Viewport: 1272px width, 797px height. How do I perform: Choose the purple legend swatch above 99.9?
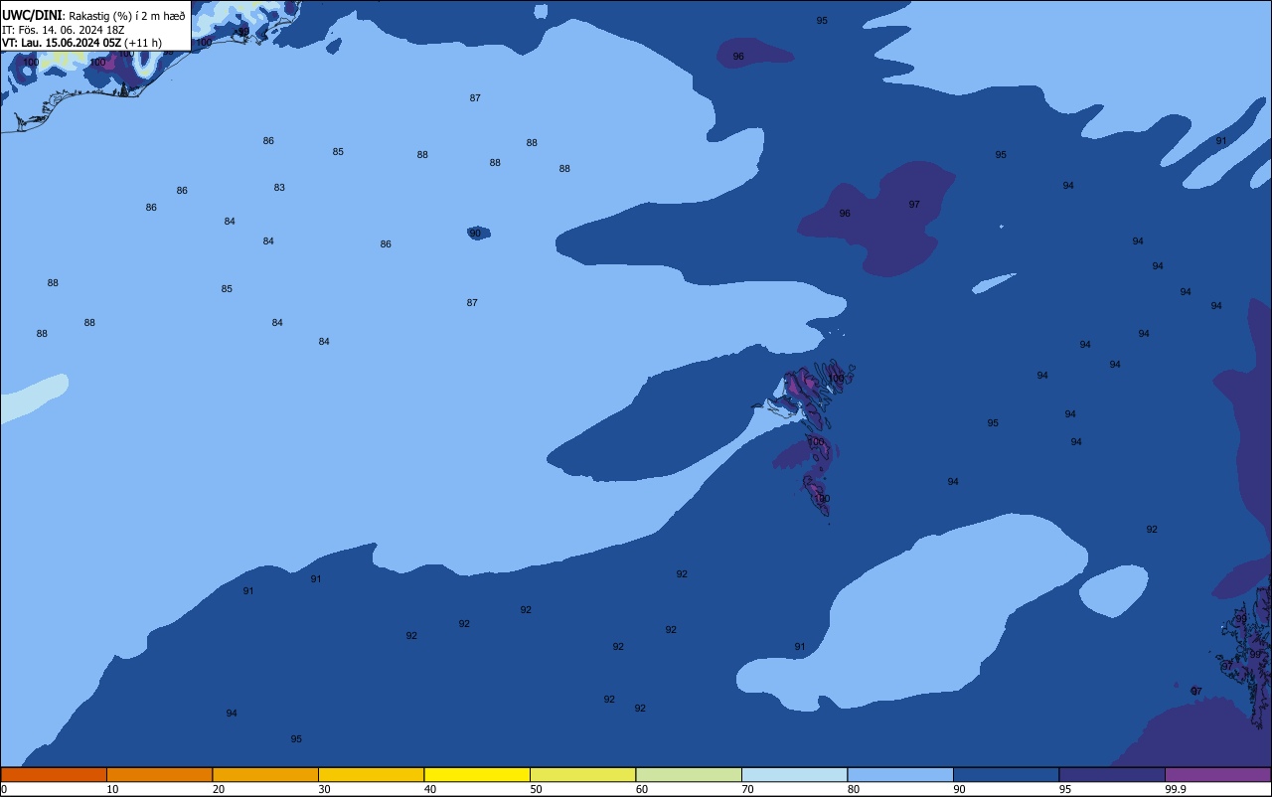[1218, 774]
